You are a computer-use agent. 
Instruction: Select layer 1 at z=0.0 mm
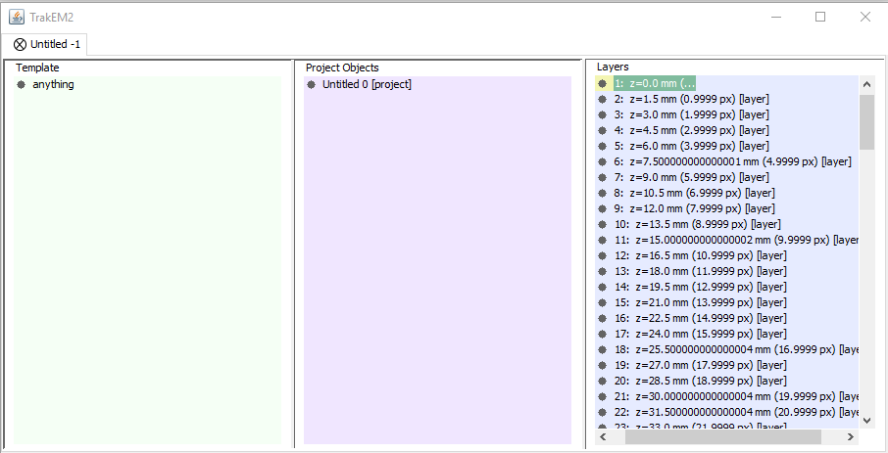click(655, 83)
